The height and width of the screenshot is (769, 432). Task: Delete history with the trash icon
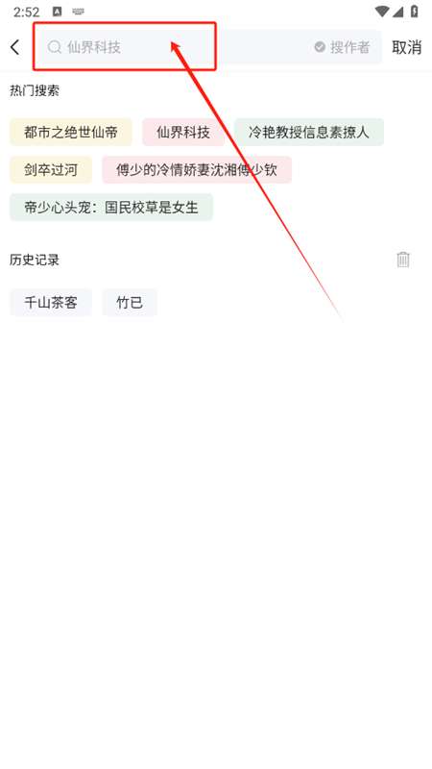point(403,260)
